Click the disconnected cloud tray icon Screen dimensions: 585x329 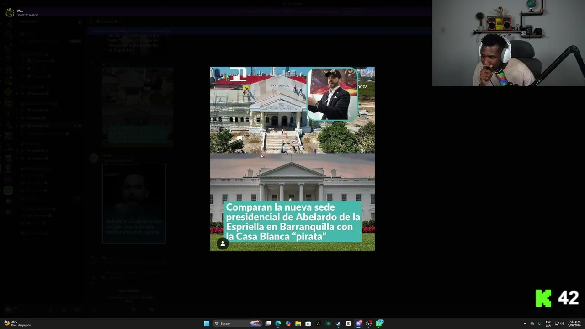[532, 324]
